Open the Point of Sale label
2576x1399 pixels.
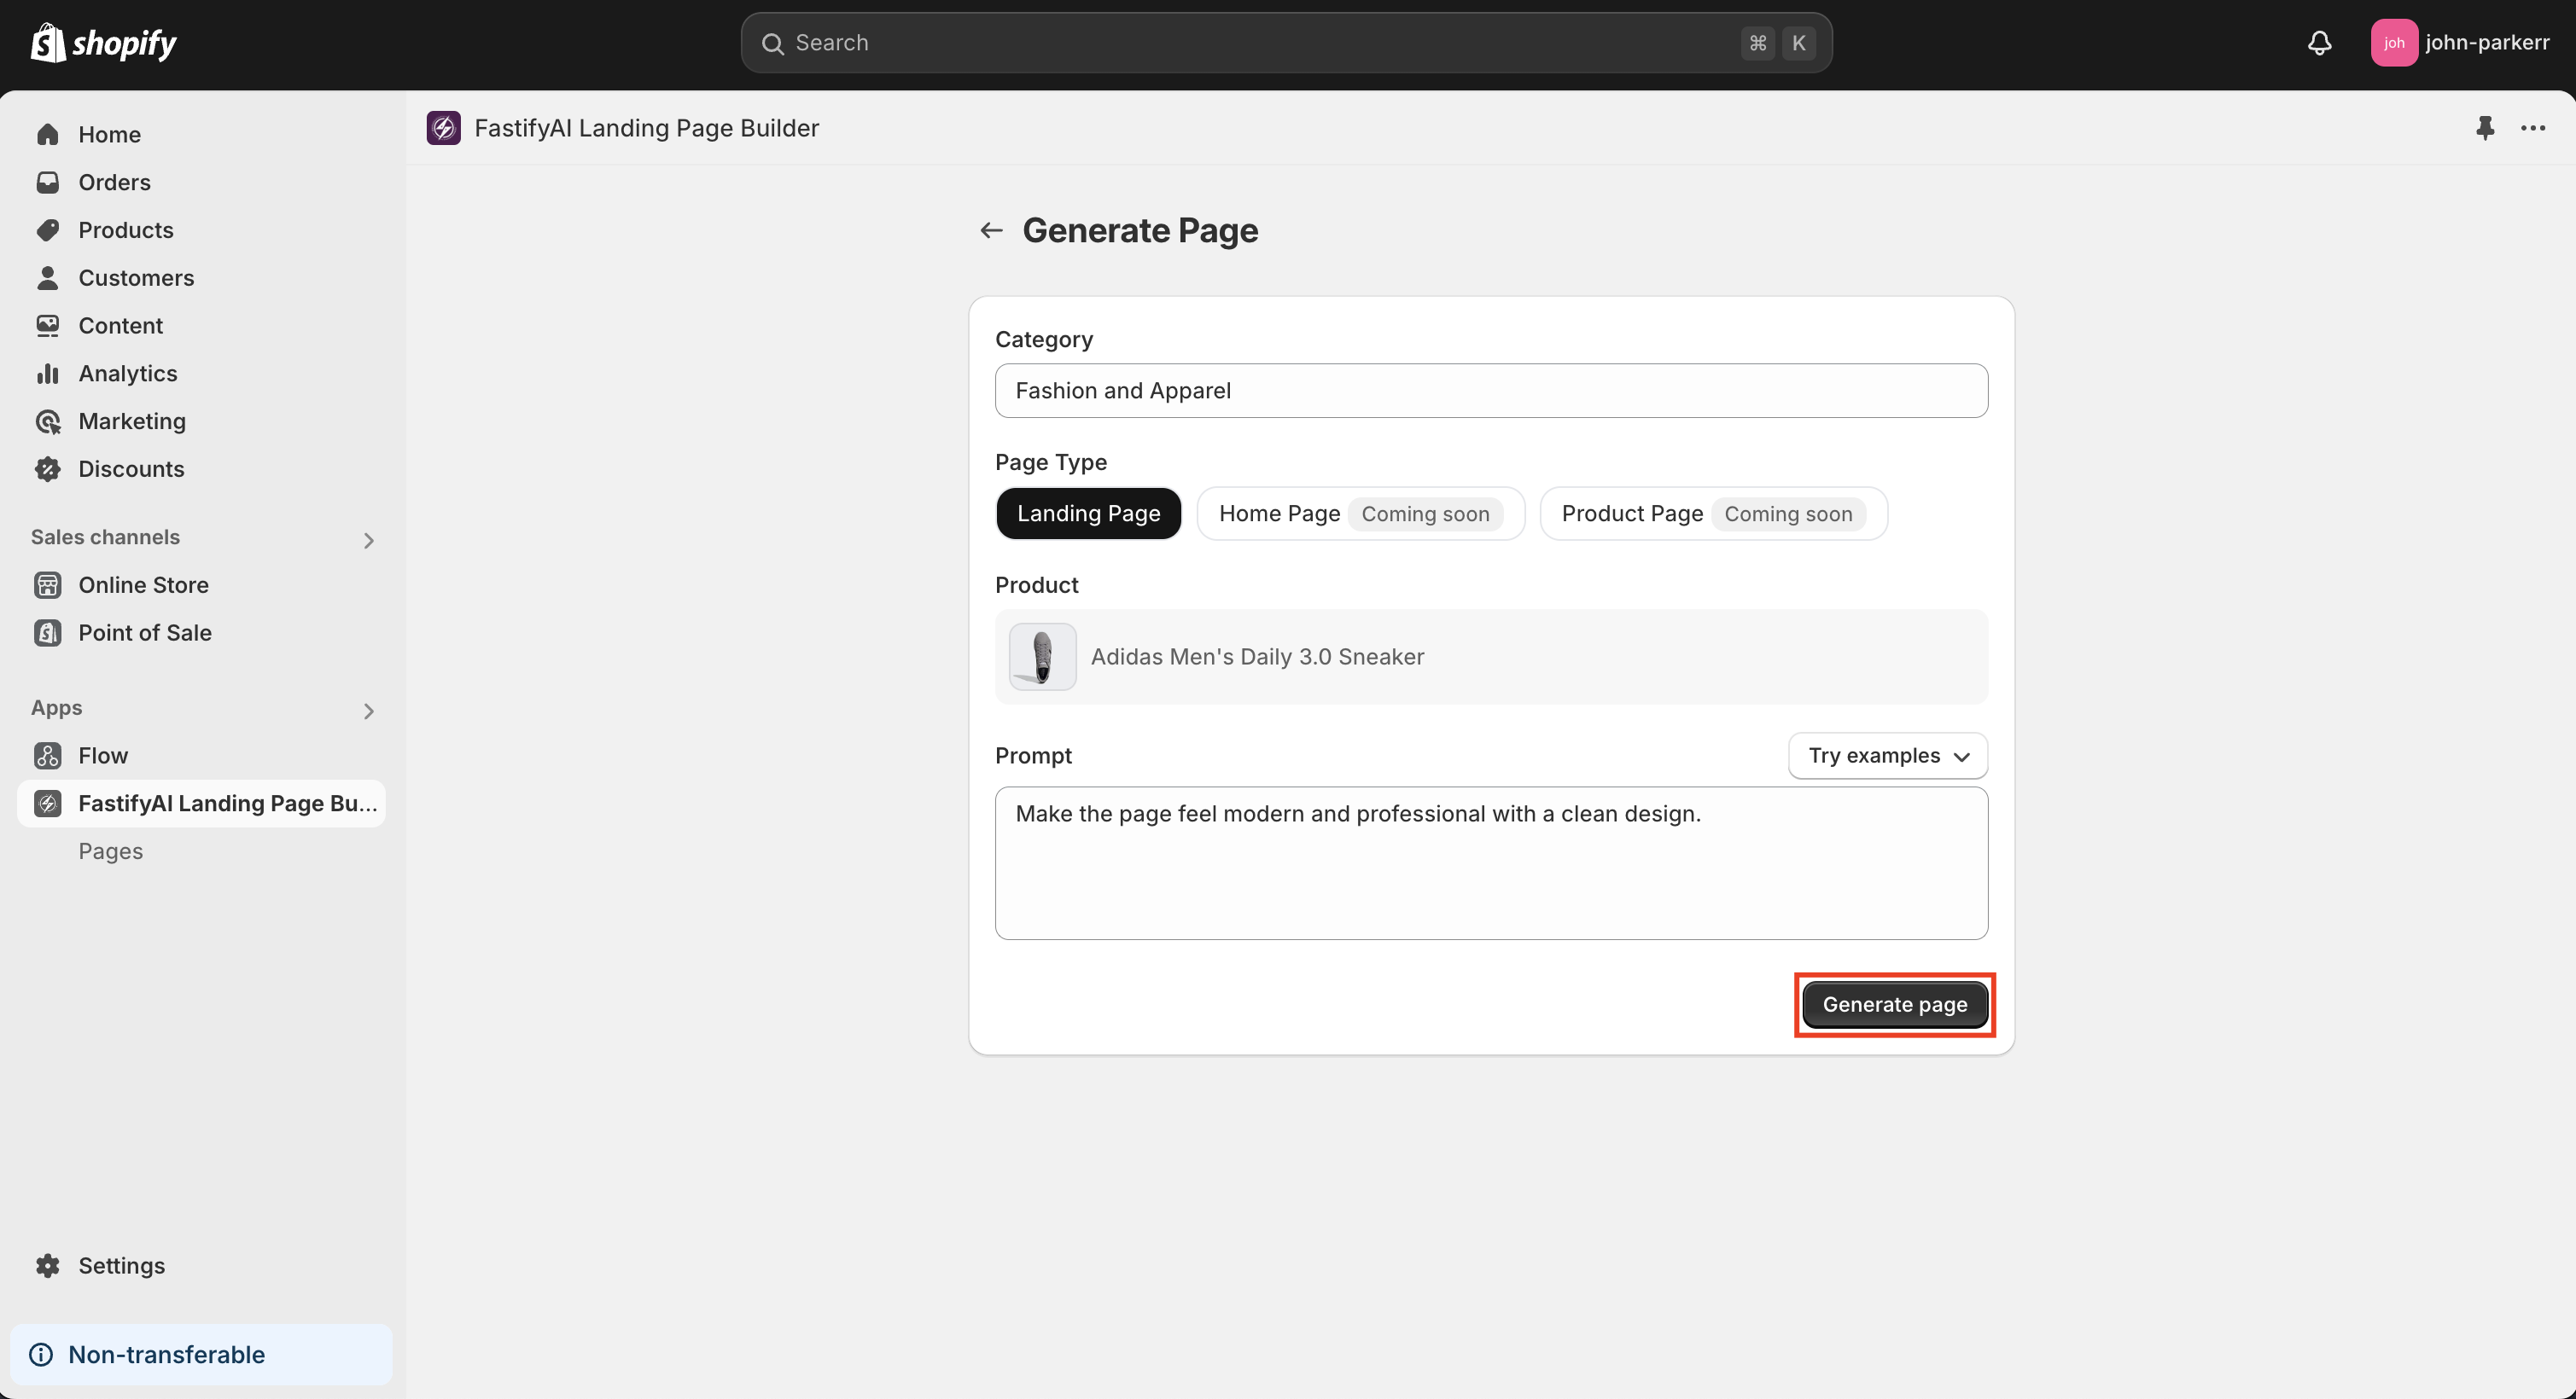point(145,633)
